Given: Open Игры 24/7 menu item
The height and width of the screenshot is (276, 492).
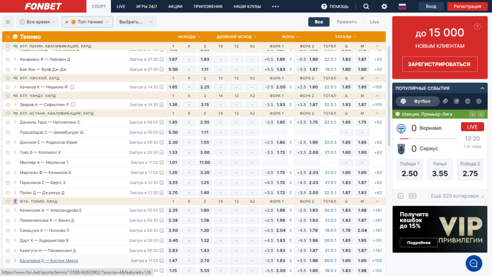Looking at the screenshot, I should [x=147, y=6].
